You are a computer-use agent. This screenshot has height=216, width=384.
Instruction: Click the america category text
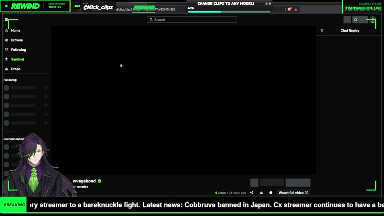[x=82, y=187]
